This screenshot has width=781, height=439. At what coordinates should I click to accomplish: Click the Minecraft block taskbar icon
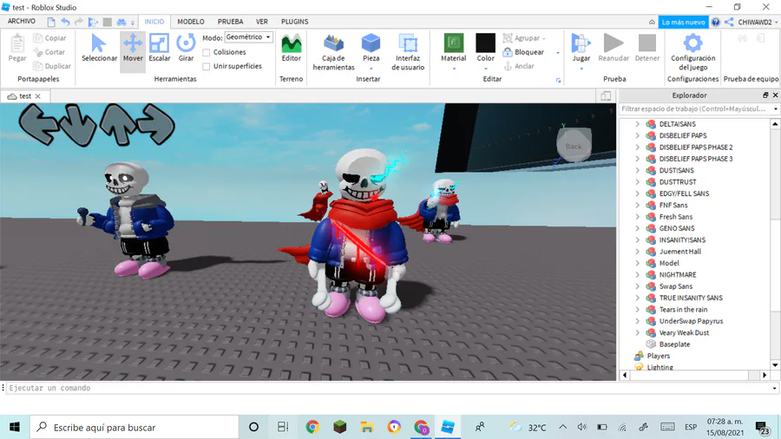339,427
